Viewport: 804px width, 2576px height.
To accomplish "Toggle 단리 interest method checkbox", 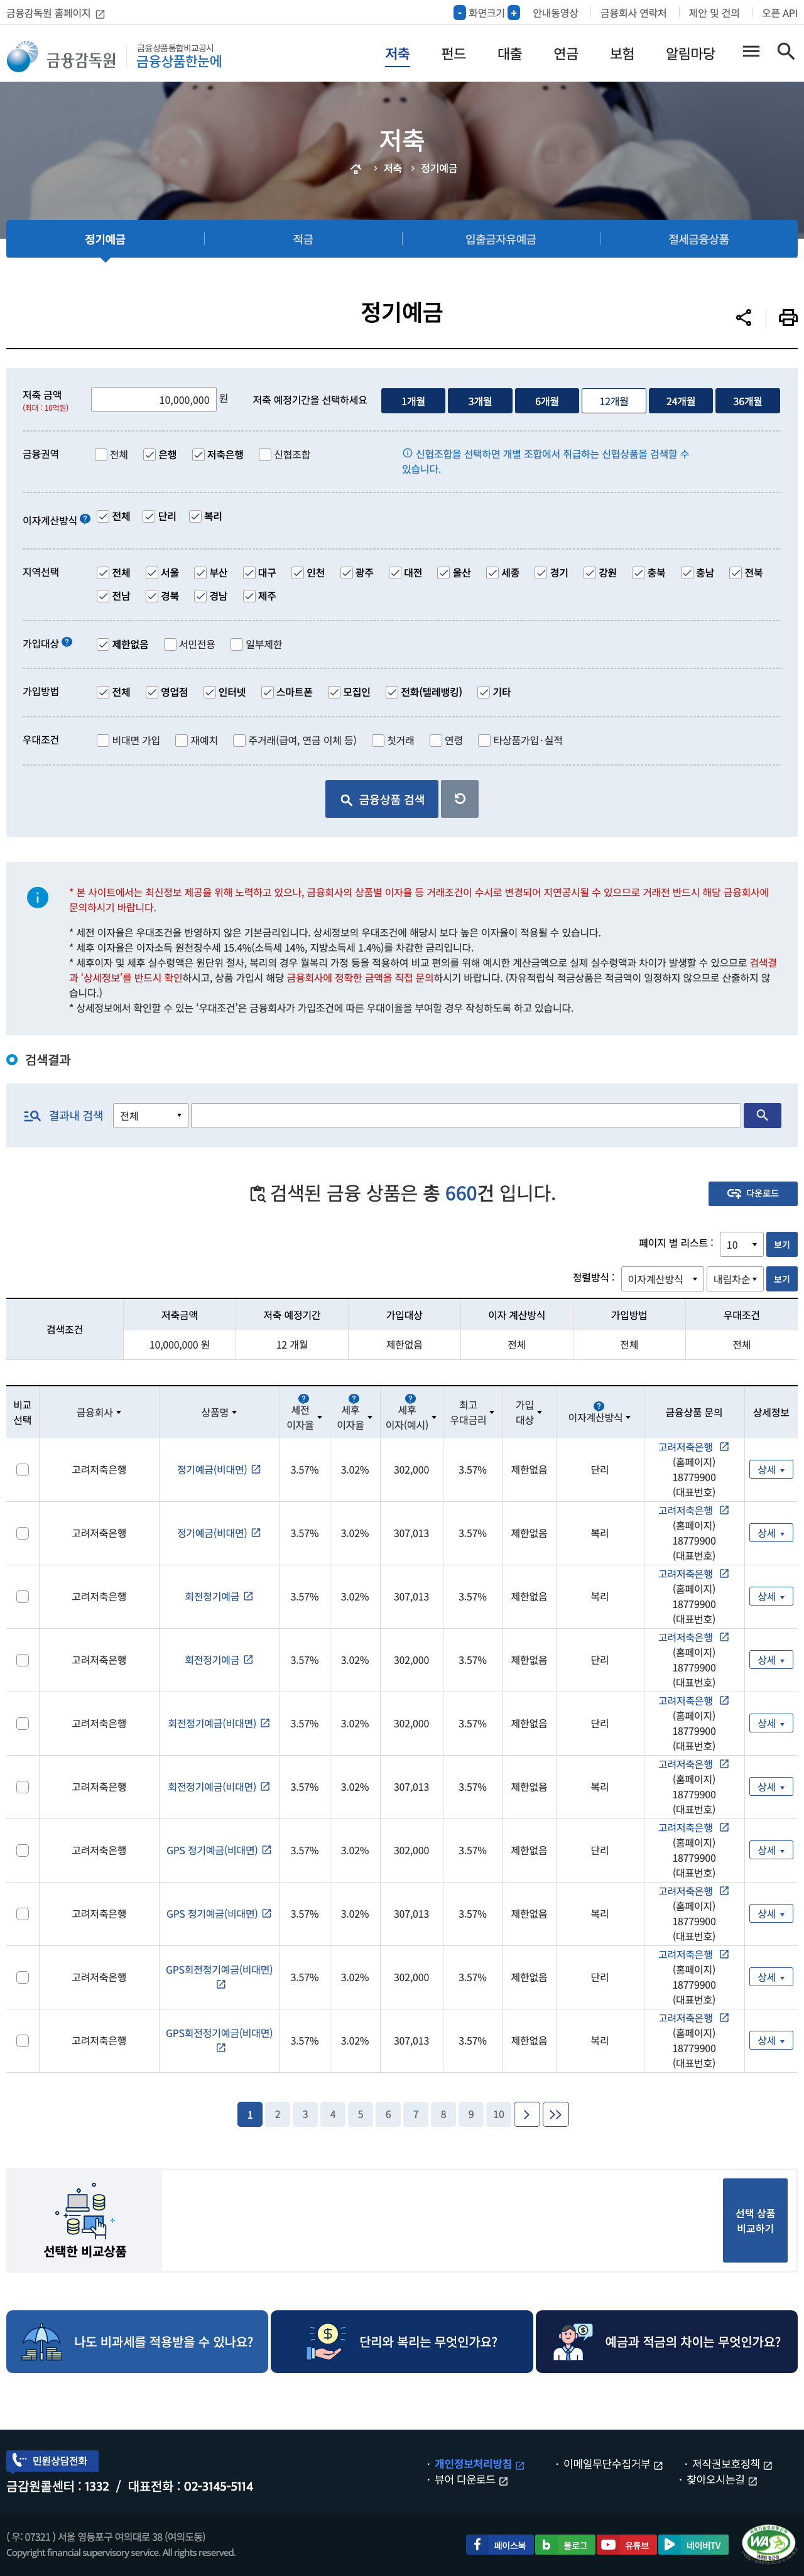I will [149, 517].
